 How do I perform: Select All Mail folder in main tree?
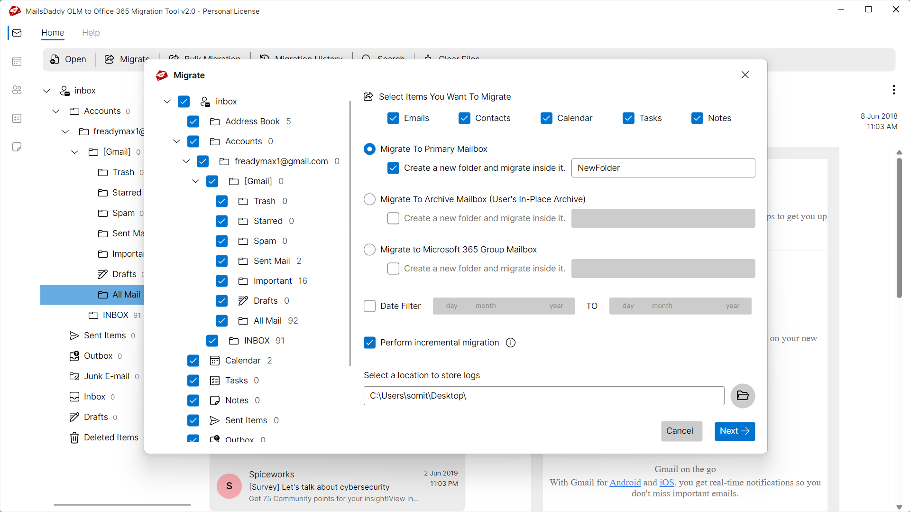click(92, 295)
